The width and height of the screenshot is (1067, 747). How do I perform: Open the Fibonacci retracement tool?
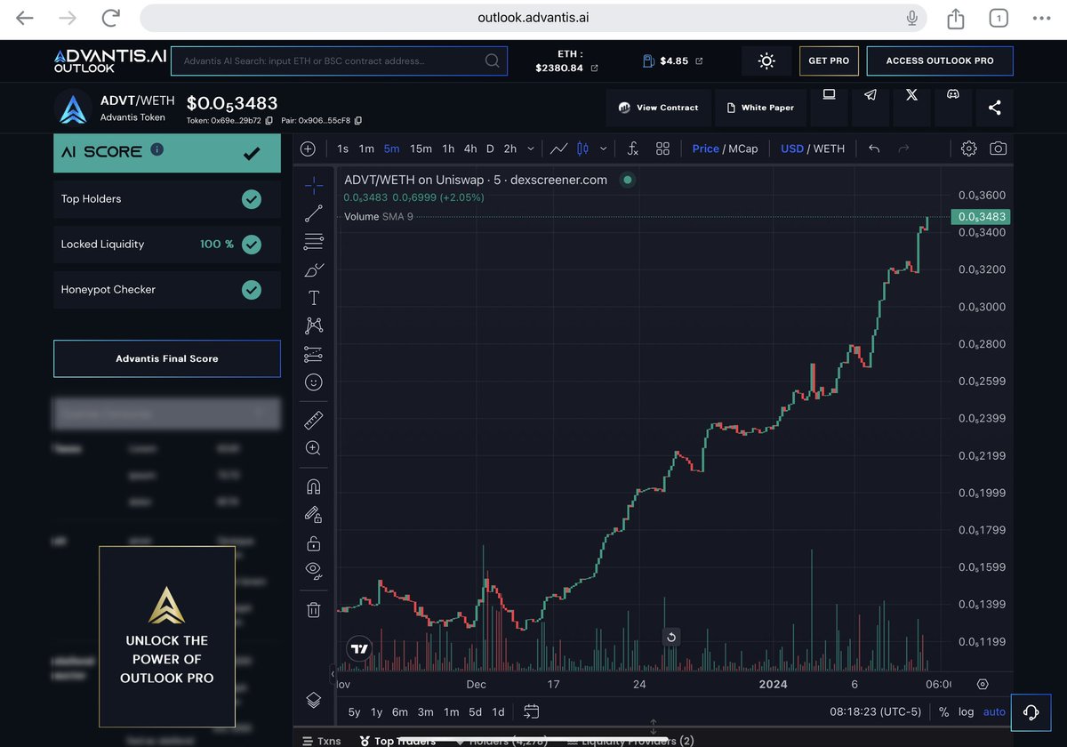(x=313, y=241)
